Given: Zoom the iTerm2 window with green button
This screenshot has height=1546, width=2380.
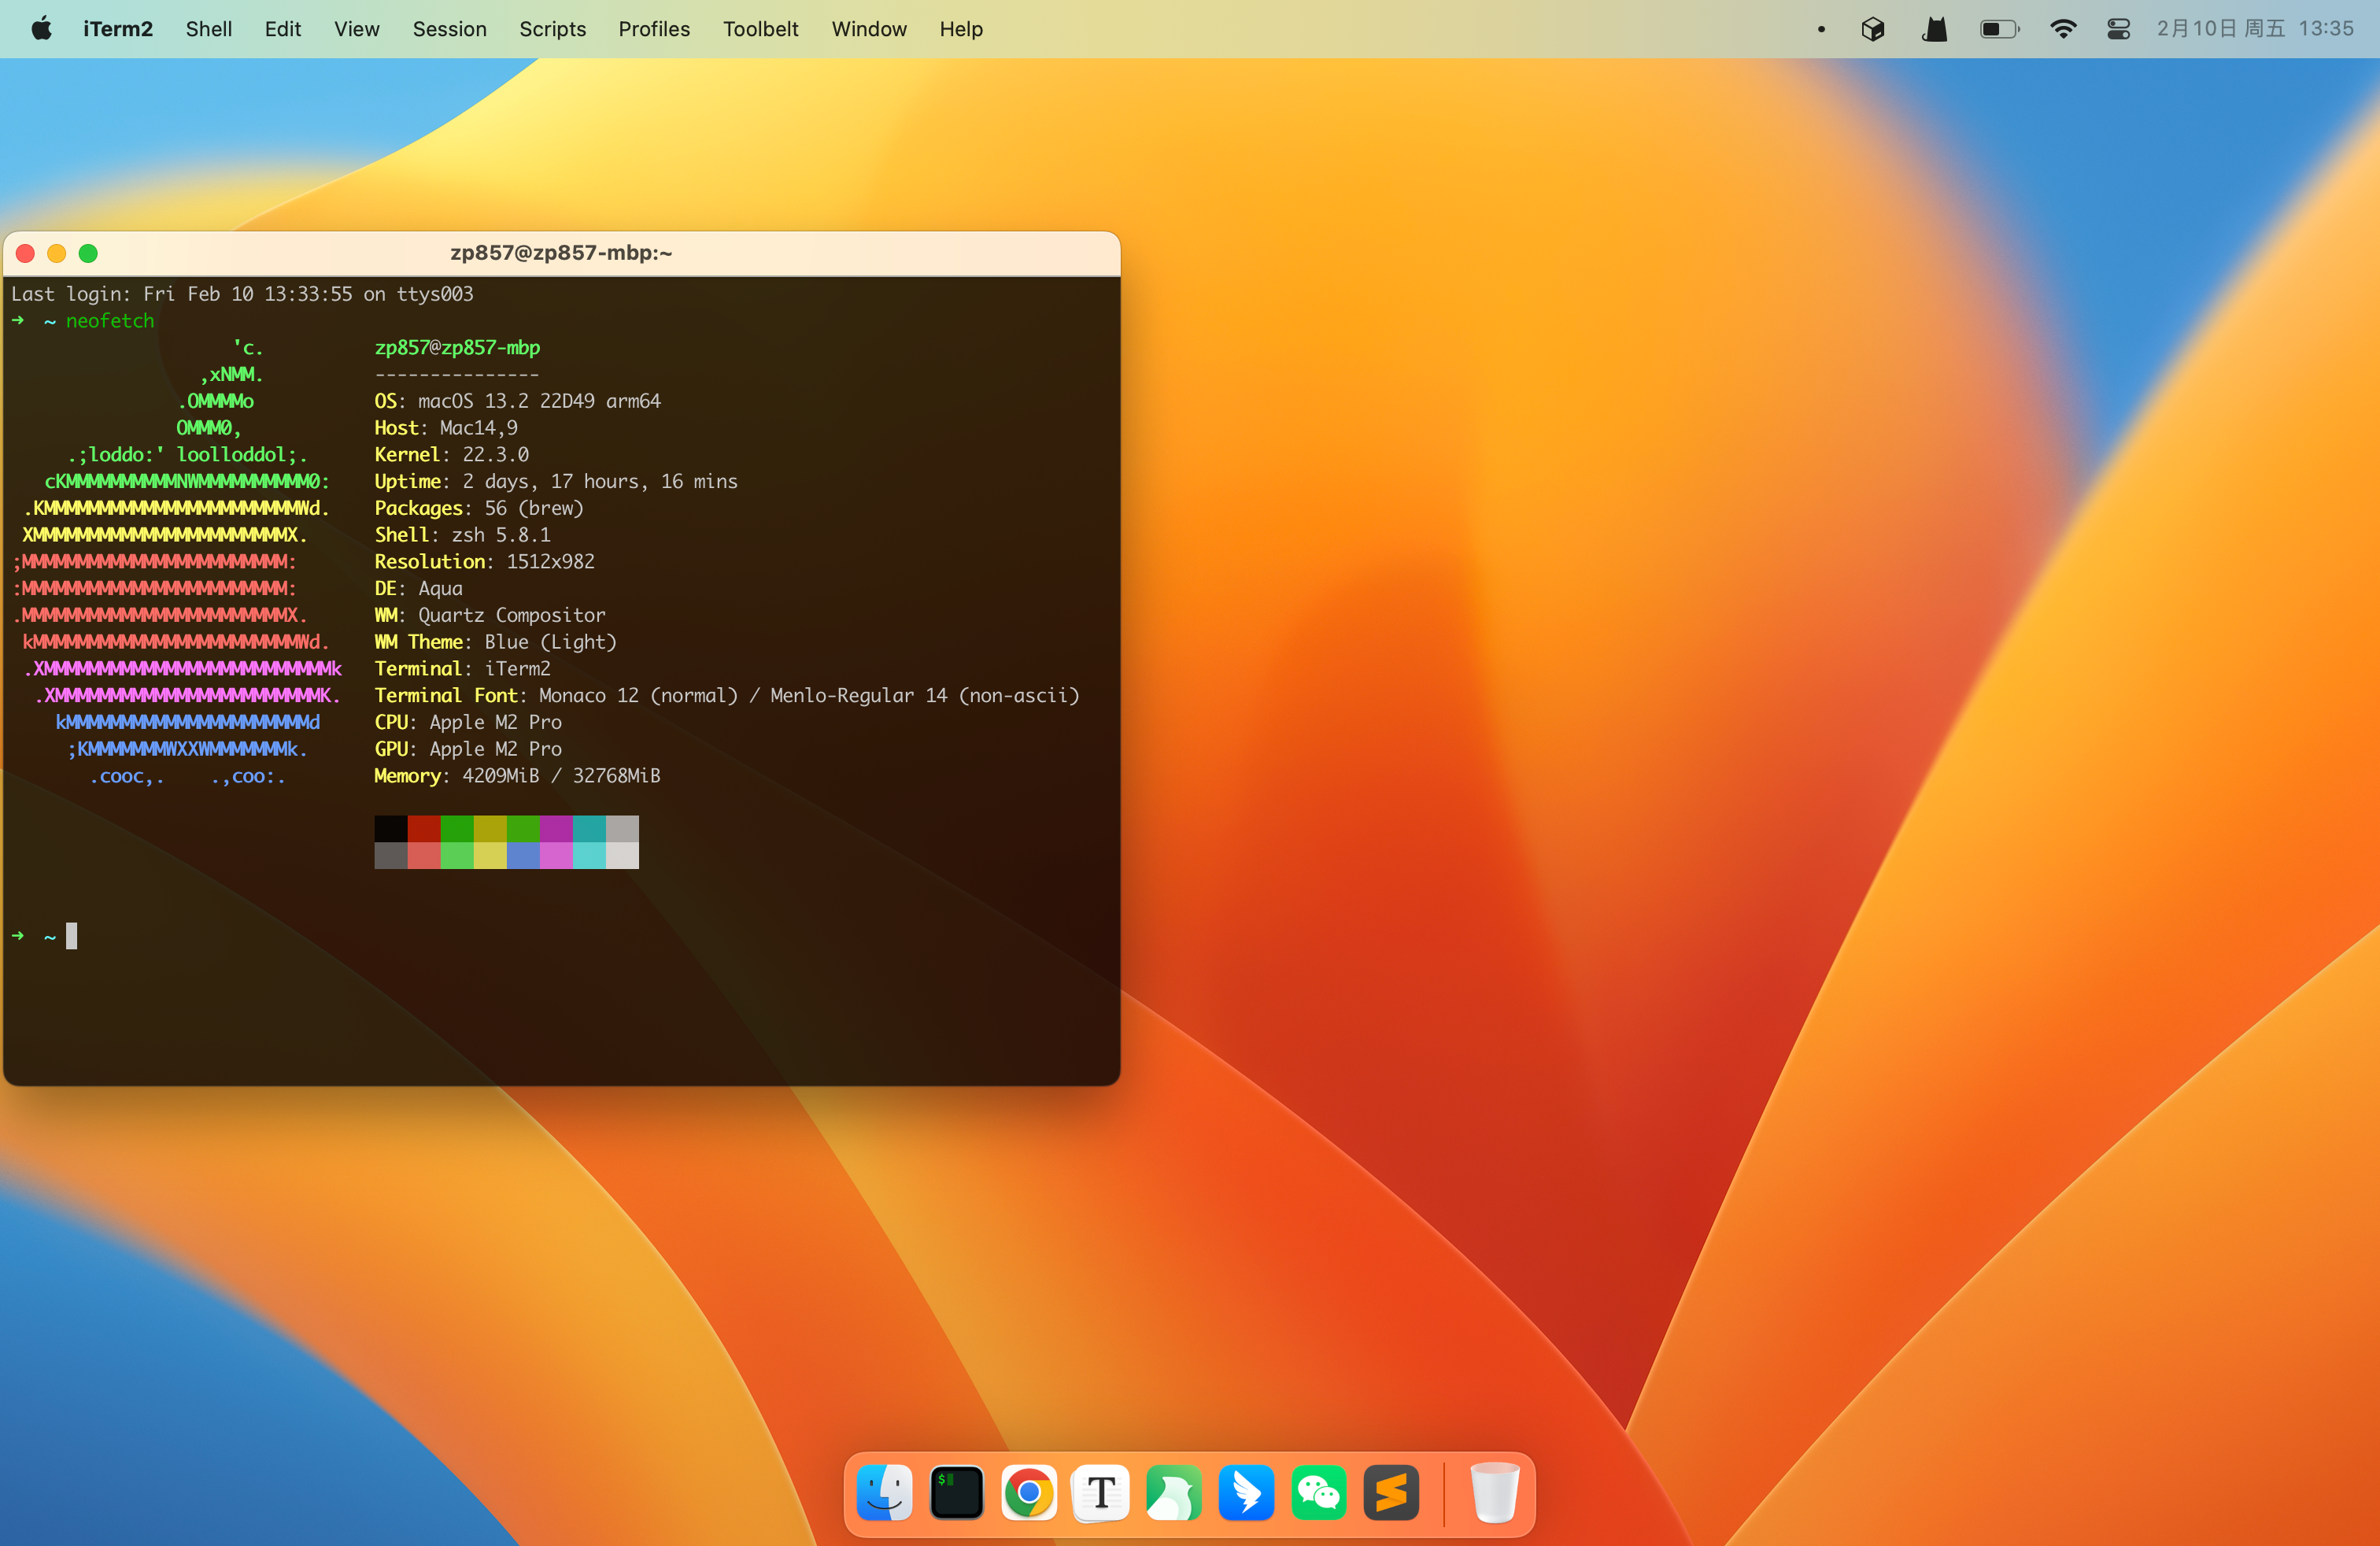Looking at the screenshot, I should (x=88, y=253).
